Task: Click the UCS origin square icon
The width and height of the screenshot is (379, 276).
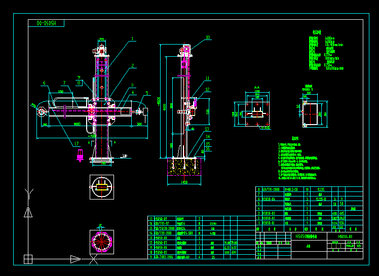Action: 28,259
